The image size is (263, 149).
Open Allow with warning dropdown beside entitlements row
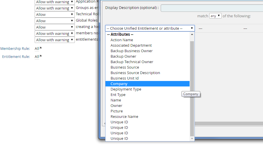(x=55, y=40)
